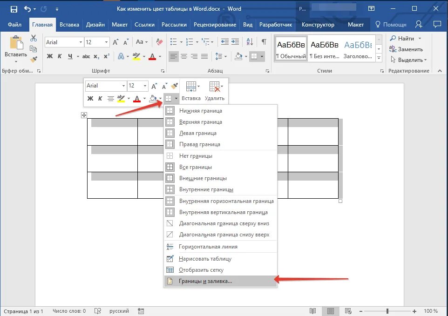The image size is (448, 316).
Task: Increase font size in the ribbon
Action: [x=115, y=42]
